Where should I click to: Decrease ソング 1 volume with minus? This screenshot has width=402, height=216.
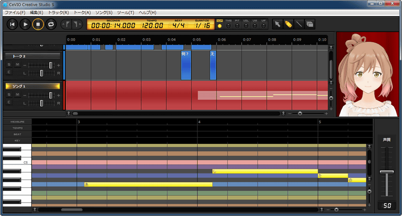click(25, 96)
